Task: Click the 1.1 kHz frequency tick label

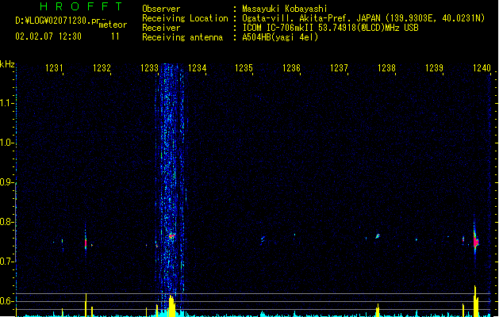Action: [x=6, y=103]
